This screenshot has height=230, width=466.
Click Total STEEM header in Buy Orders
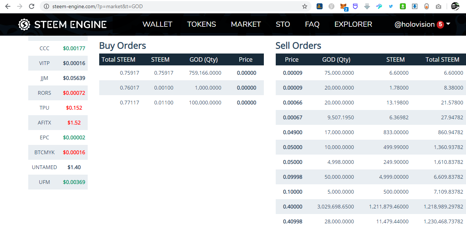click(x=119, y=59)
